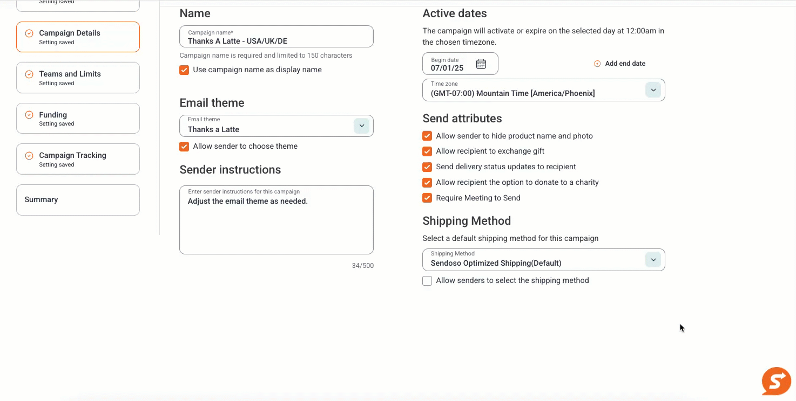Click the Campaign Details checkmark circle icon
796x401 pixels.
[x=29, y=33]
